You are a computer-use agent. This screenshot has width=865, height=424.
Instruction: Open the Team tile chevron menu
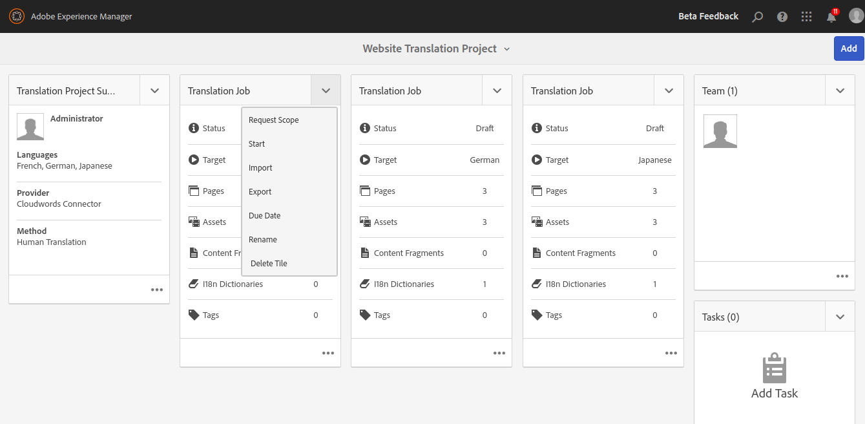point(840,90)
